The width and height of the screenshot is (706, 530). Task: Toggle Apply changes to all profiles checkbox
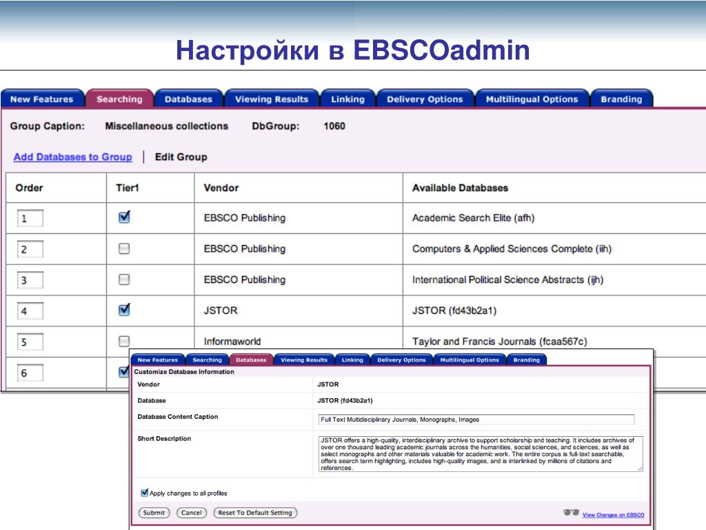[x=145, y=493]
